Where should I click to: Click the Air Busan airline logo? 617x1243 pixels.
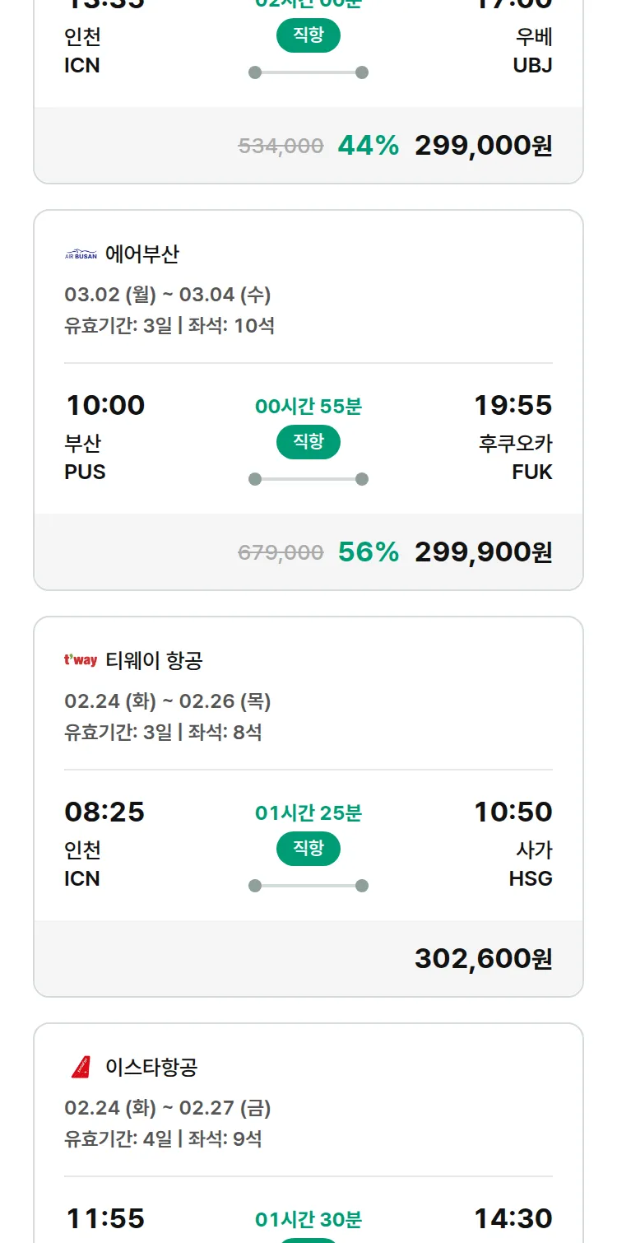pos(81,254)
